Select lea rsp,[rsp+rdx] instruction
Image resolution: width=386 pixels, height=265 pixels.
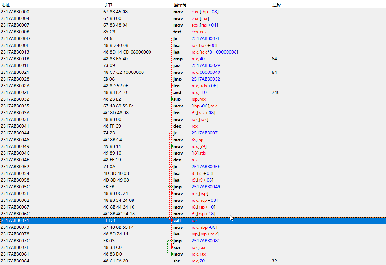(196, 234)
